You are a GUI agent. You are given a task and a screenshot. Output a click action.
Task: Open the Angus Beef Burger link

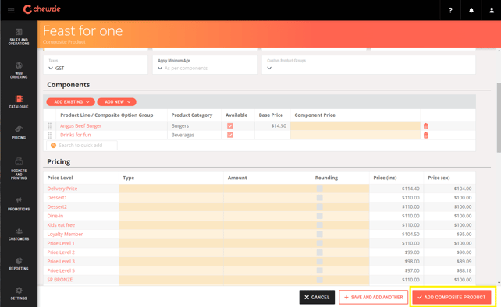pyautogui.click(x=80, y=125)
